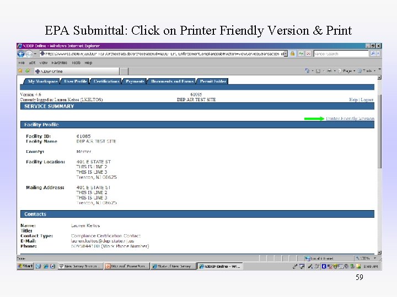The width and height of the screenshot is (397, 297).
Task: Expand the command bar overflow chevron
Action: pos(379,69)
